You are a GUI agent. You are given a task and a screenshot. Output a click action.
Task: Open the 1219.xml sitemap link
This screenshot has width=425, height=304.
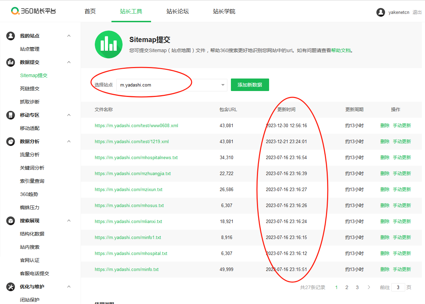pyautogui.click(x=132, y=141)
